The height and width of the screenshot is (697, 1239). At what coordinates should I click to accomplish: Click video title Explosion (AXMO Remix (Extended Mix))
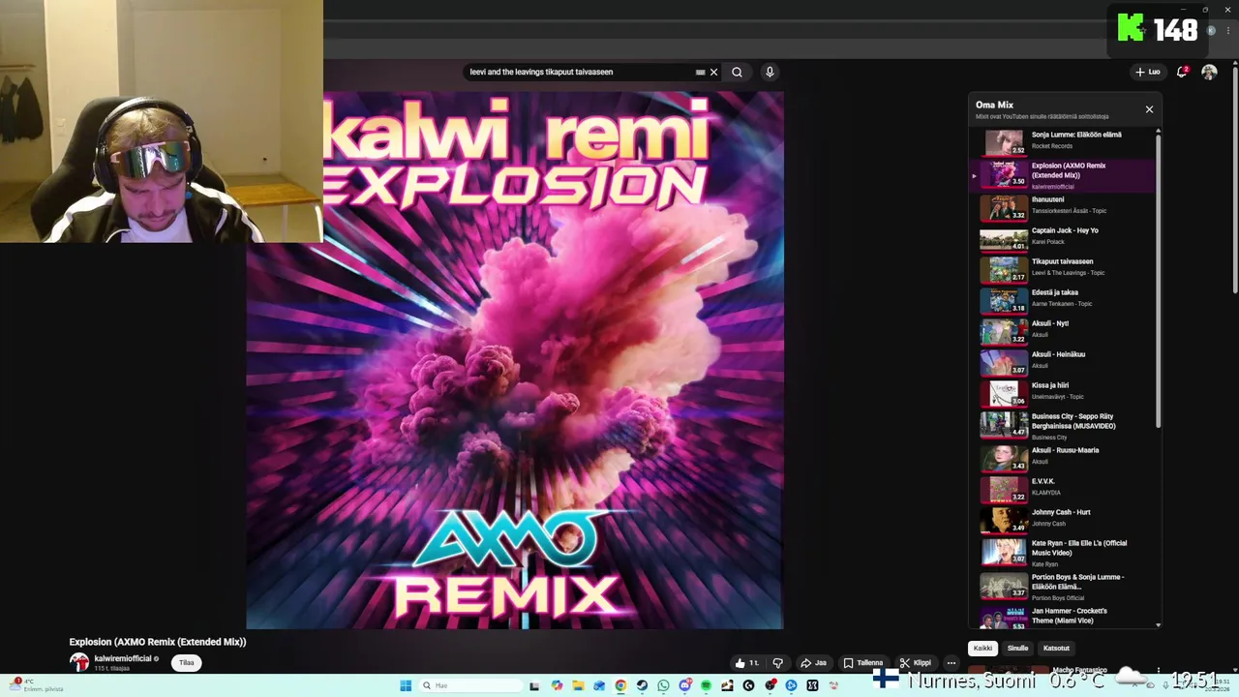point(158,642)
